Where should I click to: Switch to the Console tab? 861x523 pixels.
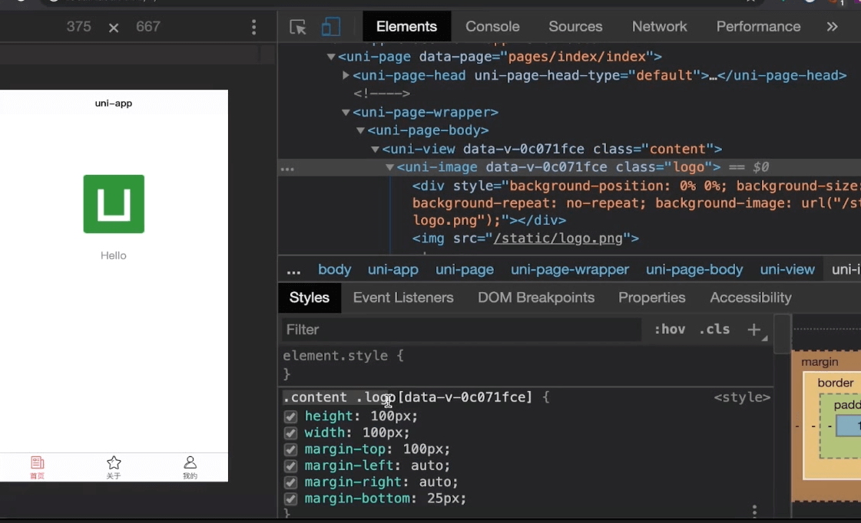492,26
